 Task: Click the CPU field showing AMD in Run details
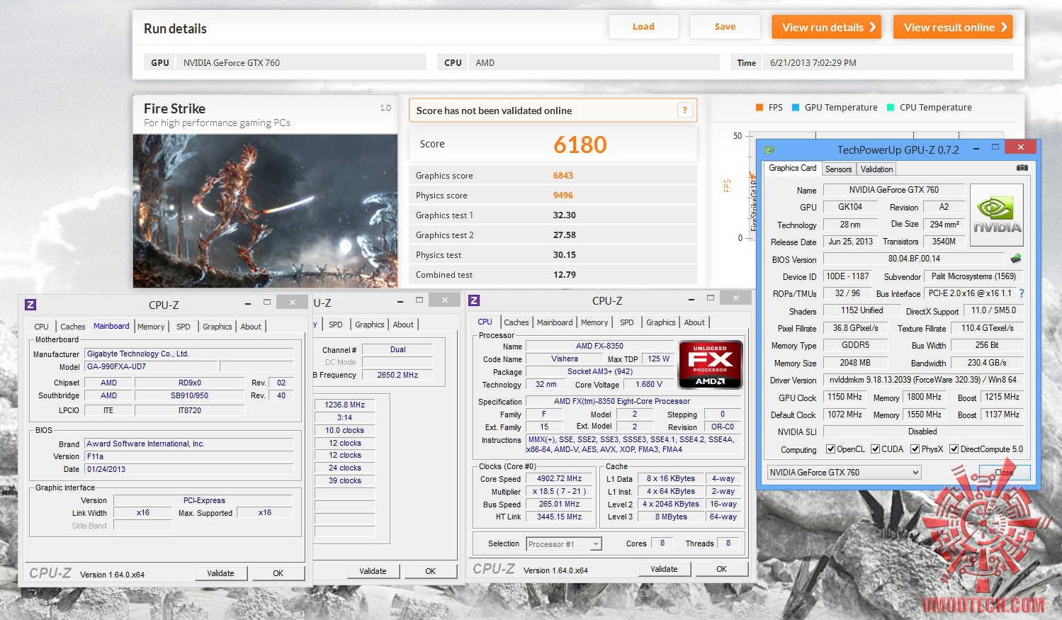click(x=594, y=62)
